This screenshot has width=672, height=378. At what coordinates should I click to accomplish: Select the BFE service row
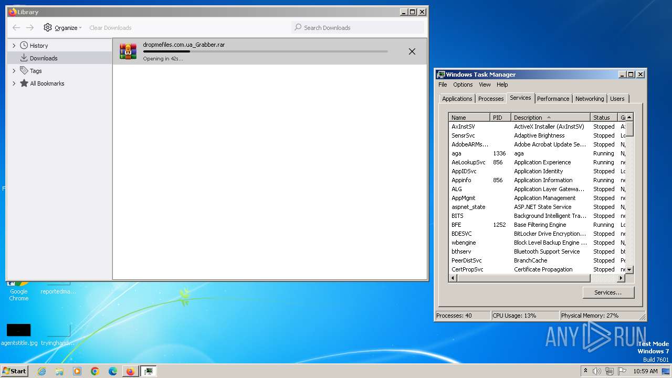click(537, 225)
